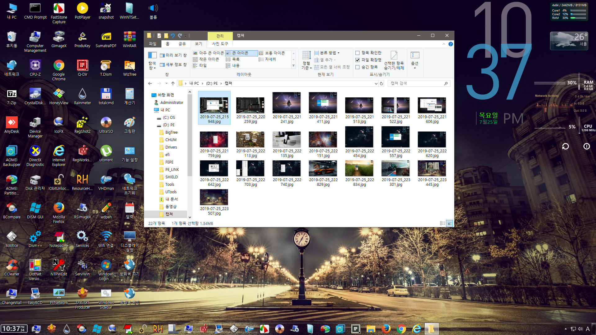Uncheck the 파일 확장명 checkbox
Screen dimensions: 596x335
tap(357, 60)
